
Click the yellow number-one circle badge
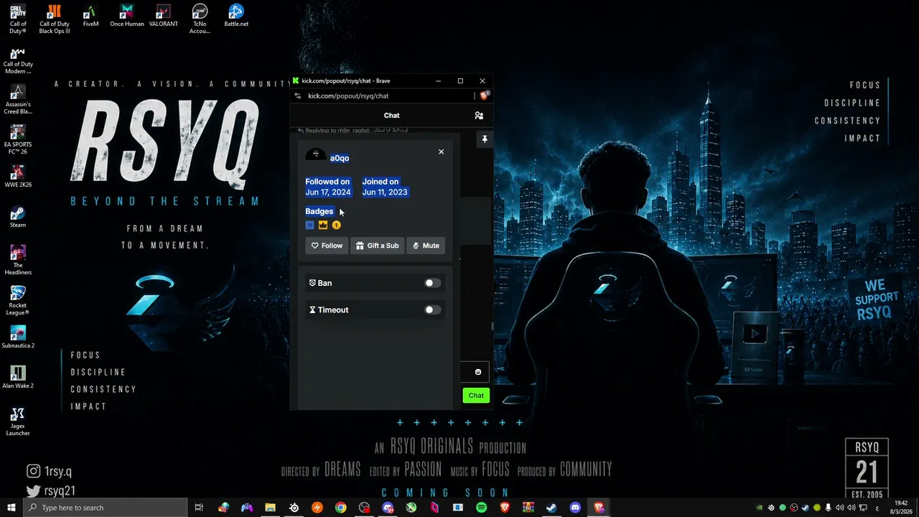tap(336, 225)
